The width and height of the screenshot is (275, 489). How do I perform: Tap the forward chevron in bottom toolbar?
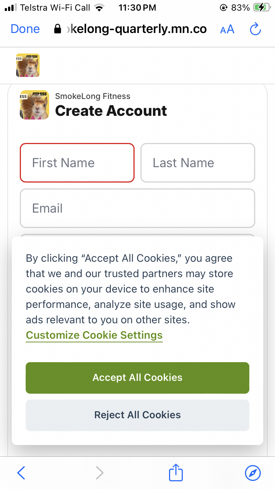pyautogui.click(x=99, y=473)
